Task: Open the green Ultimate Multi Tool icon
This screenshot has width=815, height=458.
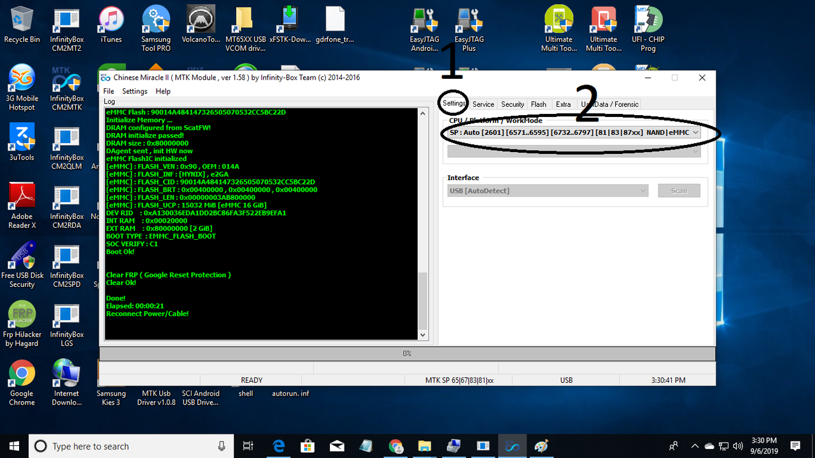Action: coord(558,29)
